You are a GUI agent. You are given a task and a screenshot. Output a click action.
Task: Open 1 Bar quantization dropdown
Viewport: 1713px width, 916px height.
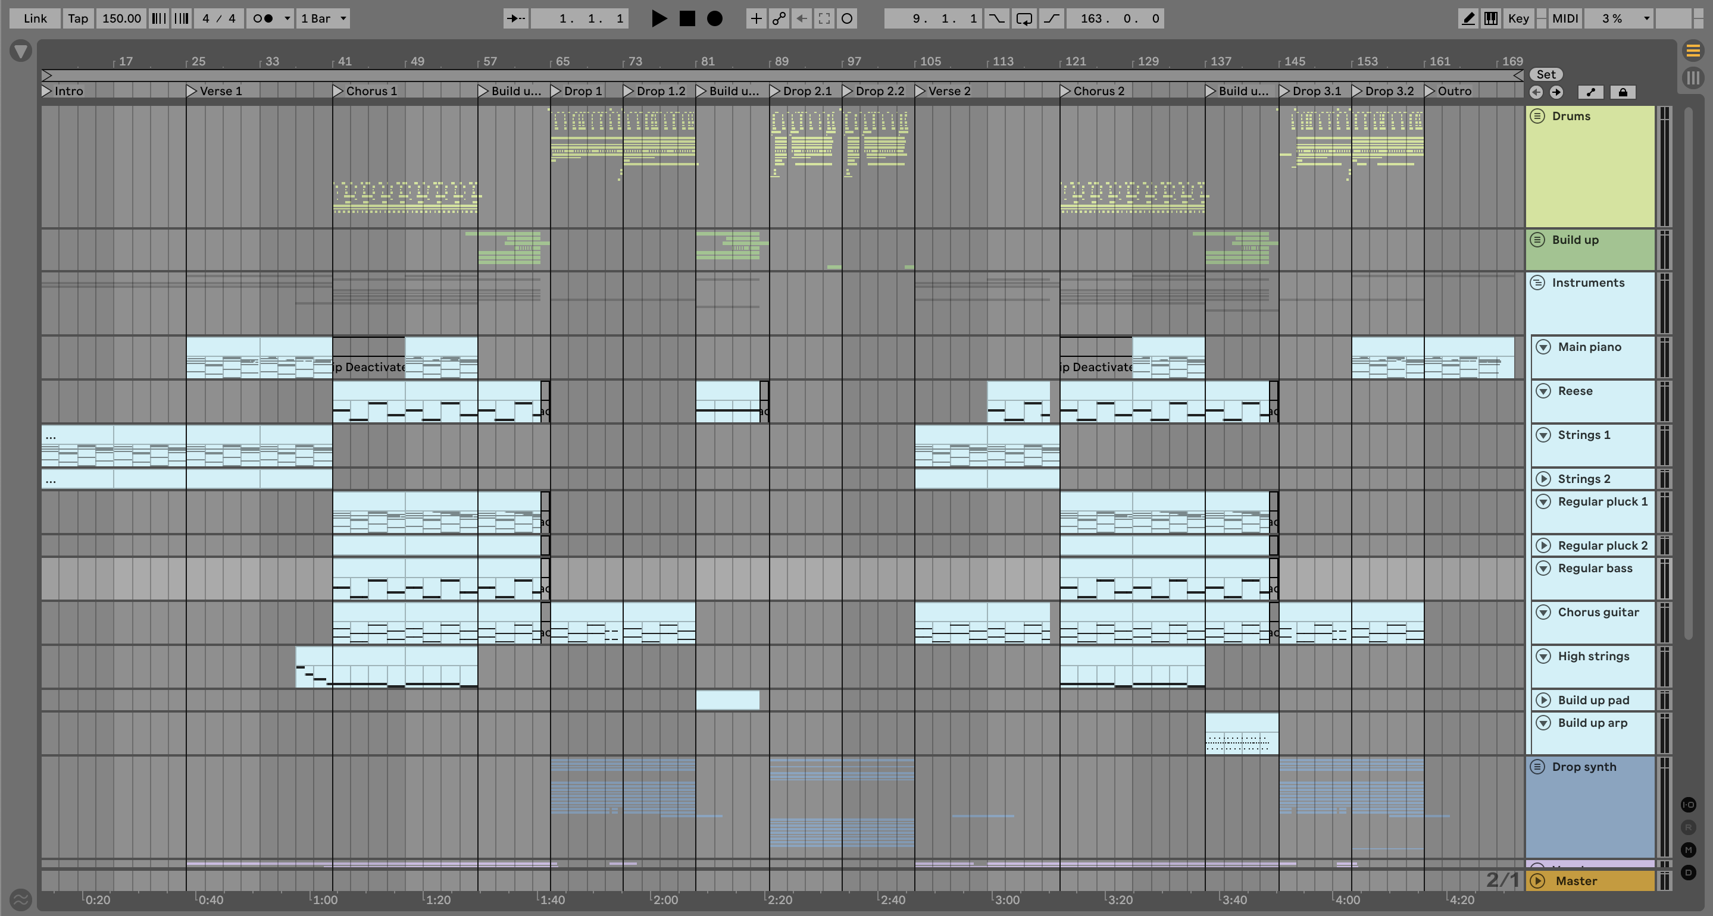323,18
